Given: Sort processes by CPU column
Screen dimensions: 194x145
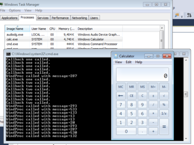Looking at the screenshot, I should coord(52,29).
